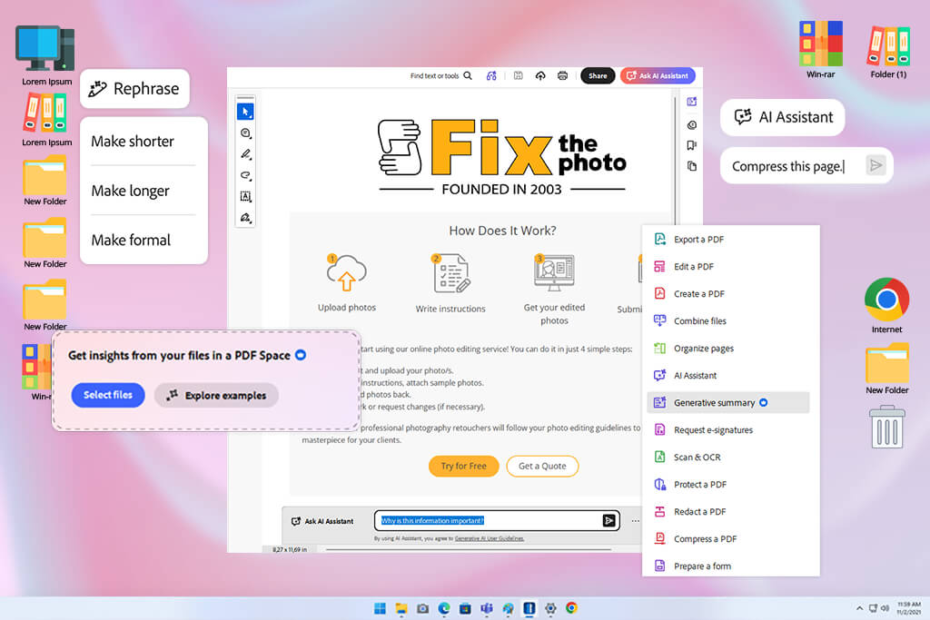Choose AI Assistant from tools menu
Image resolution: width=930 pixels, height=620 pixels.
coord(727,376)
